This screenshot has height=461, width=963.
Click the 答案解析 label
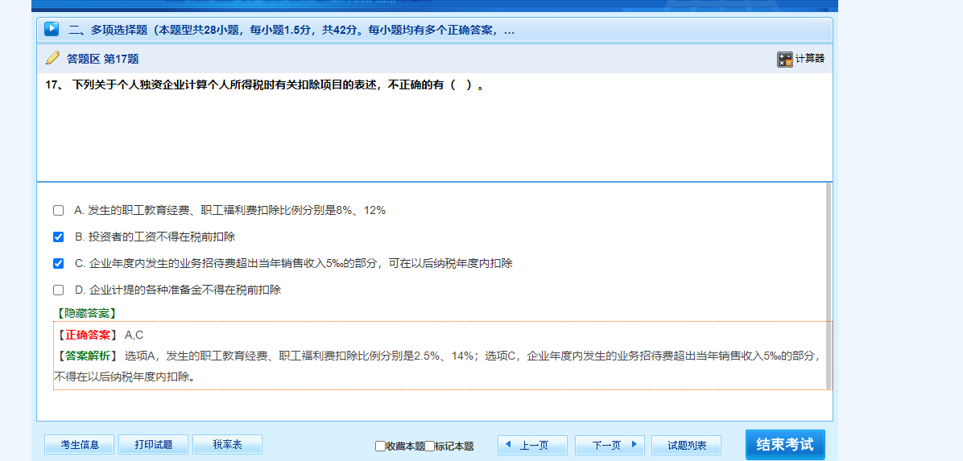point(86,356)
